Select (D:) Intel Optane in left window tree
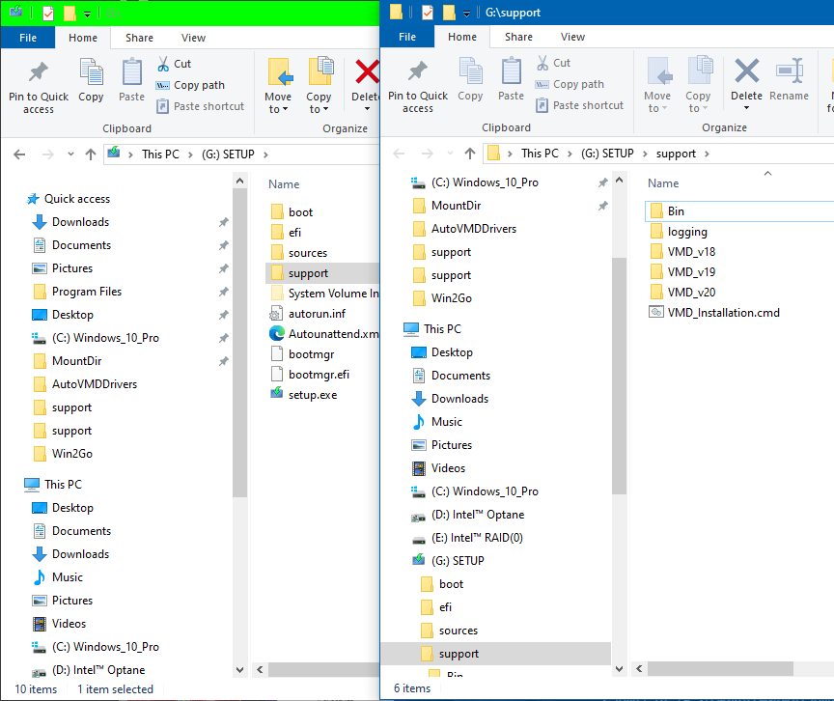This screenshot has width=834, height=701. point(97,670)
